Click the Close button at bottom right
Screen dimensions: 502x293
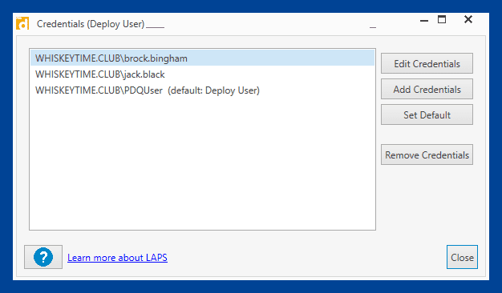tap(462, 257)
